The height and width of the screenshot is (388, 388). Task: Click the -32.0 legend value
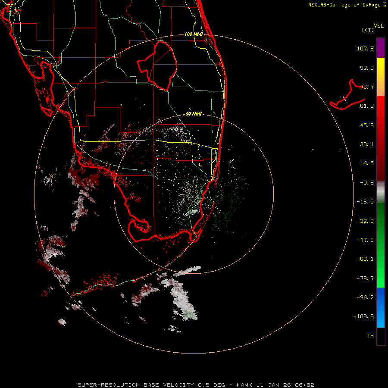[365, 221]
